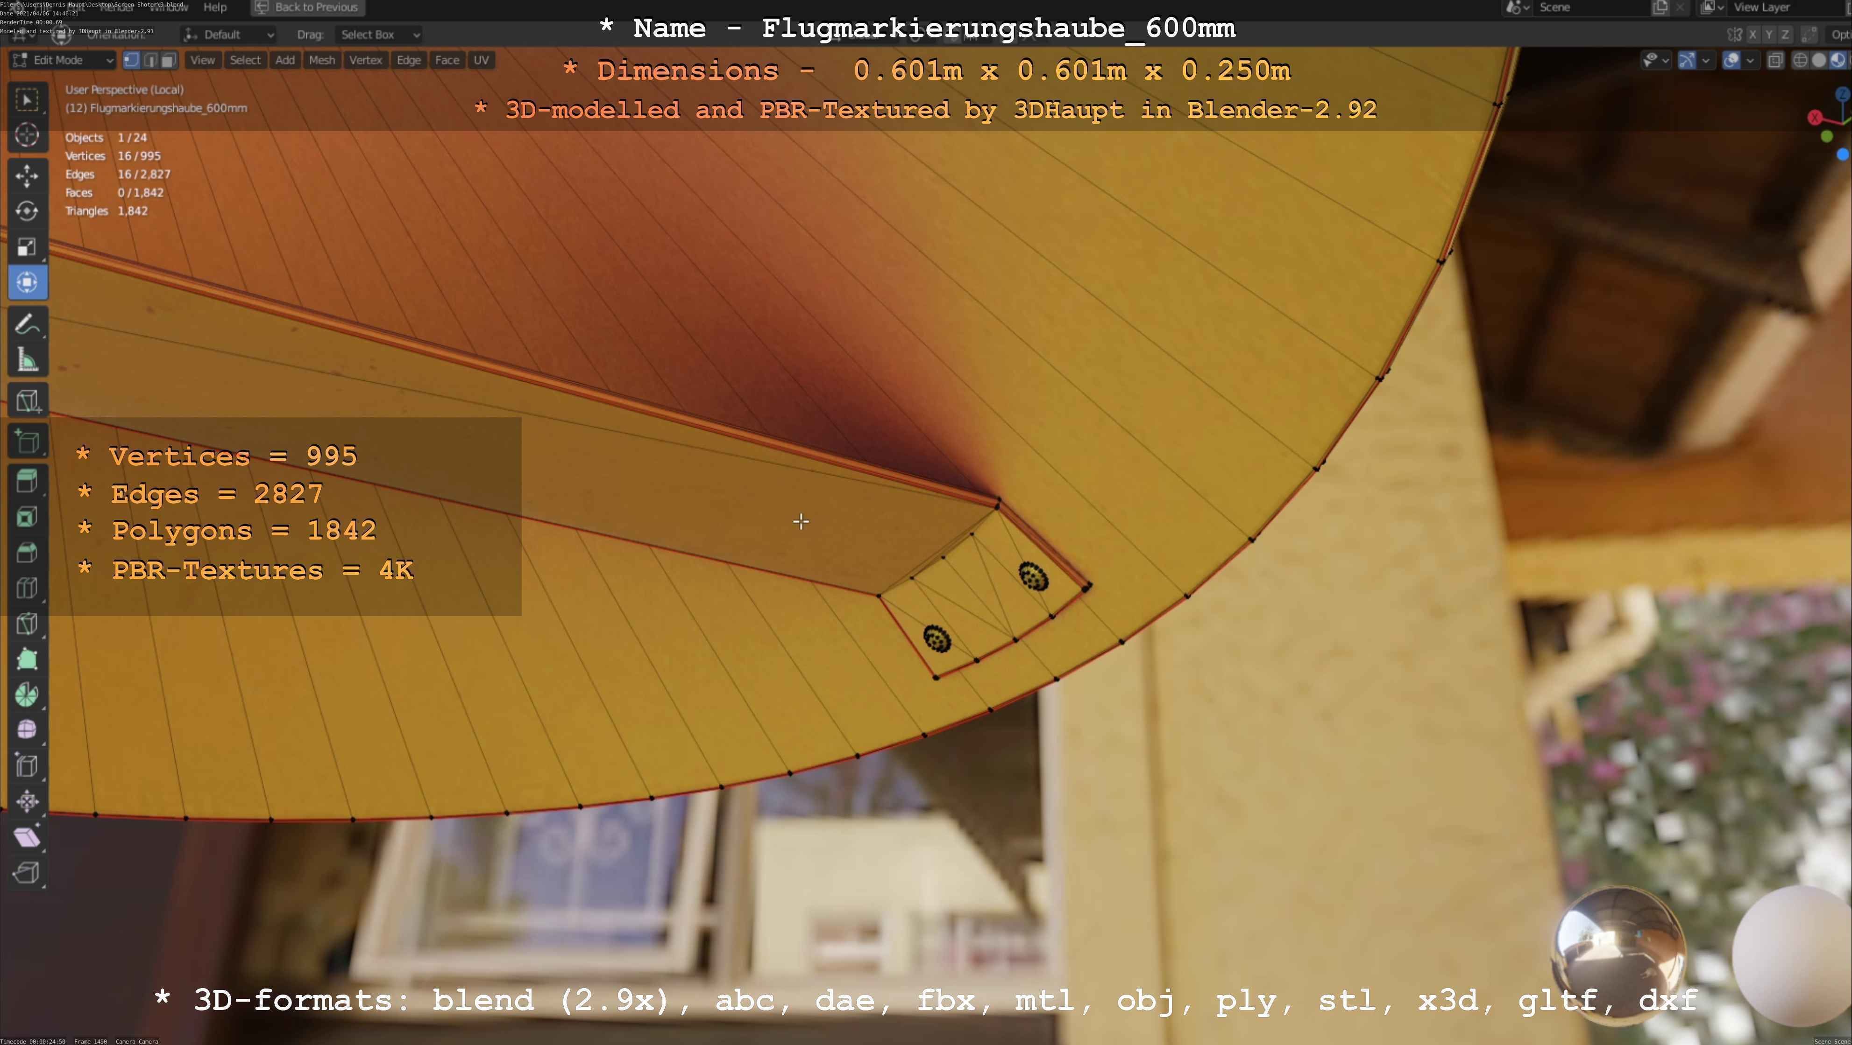The width and height of the screenshot is (1852, 1045).
Task: Activate the Annotate pencil tool
Action: click(27, 325)
